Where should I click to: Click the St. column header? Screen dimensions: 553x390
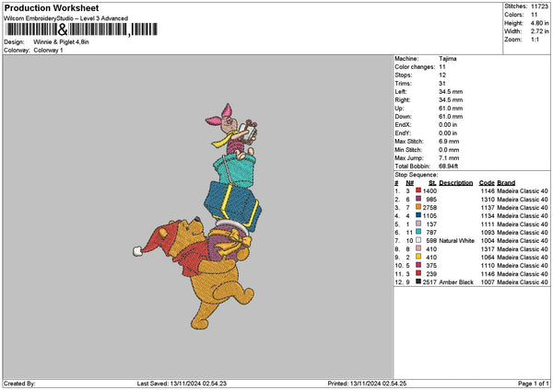(431, 181)
